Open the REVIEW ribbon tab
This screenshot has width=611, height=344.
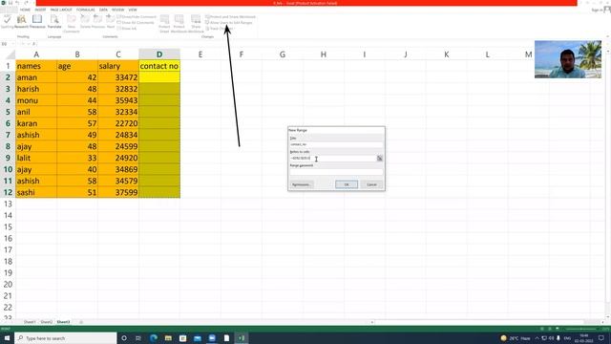[x=117, y=10]
